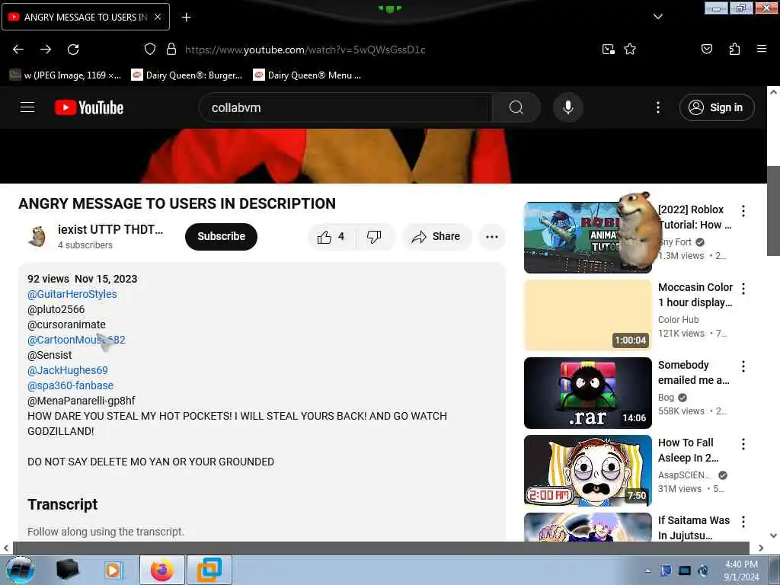Go back with the browser back arrow

pos(18,50)
